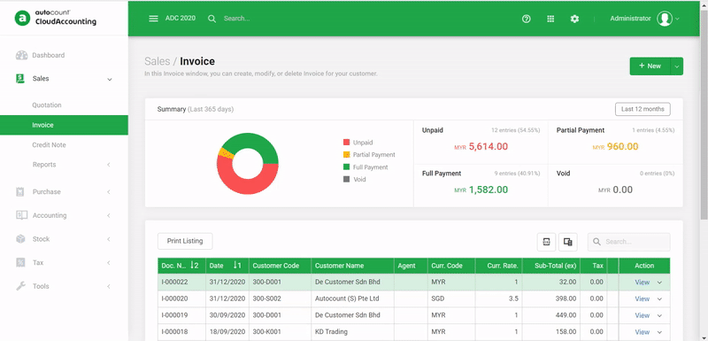Expand the New button dropdown arrow
The image size is (708, 341).
[x=677, y=66]
